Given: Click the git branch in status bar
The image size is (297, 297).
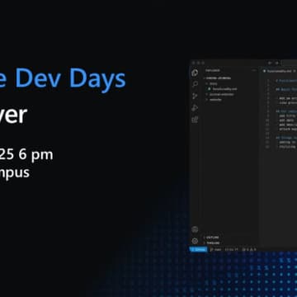Looking at the screenshot, I should pyautogui.click(x=216, y=249).
